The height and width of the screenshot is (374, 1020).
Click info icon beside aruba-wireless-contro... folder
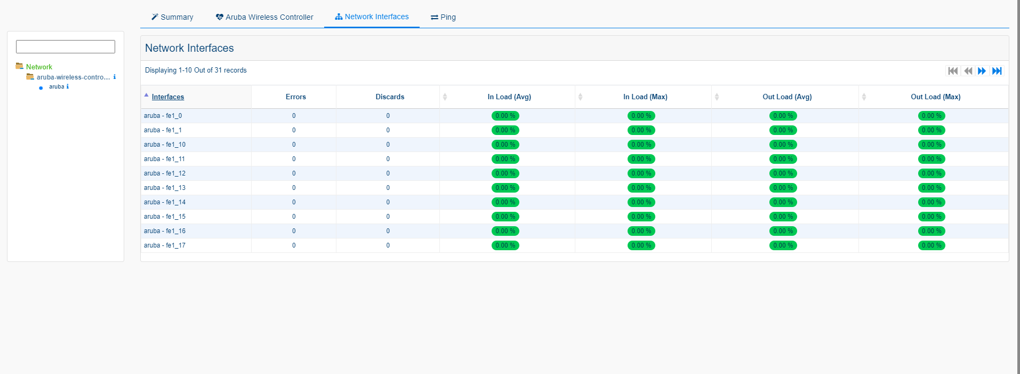click(x=114, y=77)
